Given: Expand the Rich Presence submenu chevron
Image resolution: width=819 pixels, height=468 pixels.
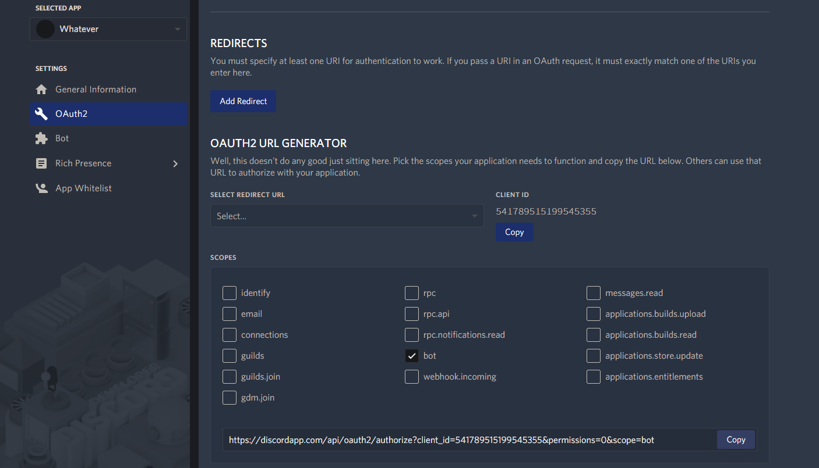Looking at the screenshot, I should point(175,163).
